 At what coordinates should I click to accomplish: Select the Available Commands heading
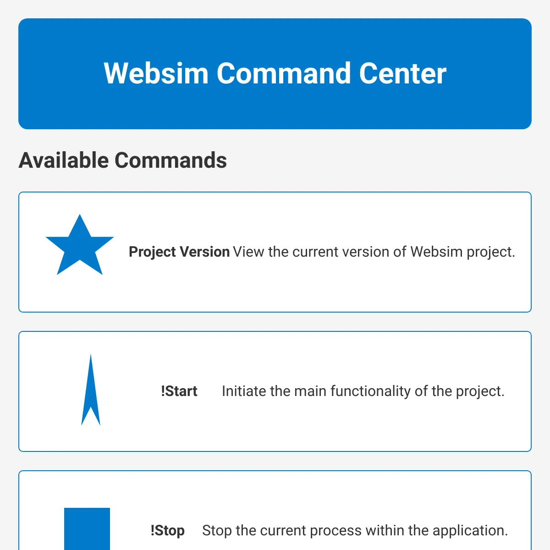click(123, 160)
